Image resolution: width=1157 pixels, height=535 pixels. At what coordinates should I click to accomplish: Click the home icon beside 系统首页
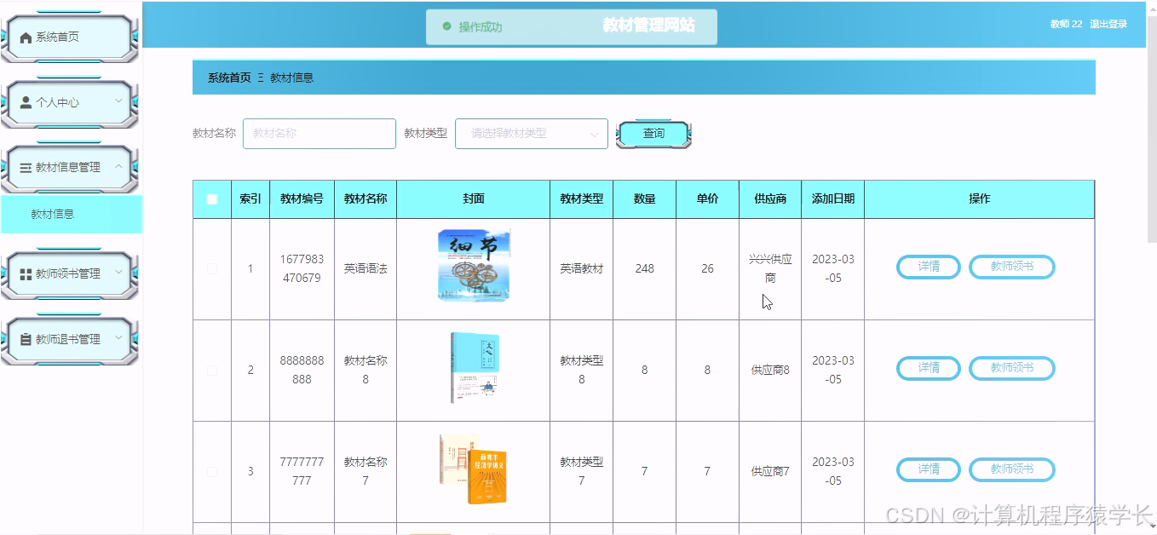click(26, 37)
